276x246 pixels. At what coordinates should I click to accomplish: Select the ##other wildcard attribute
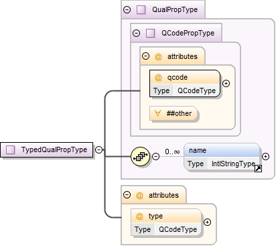(x=174, y=113)
